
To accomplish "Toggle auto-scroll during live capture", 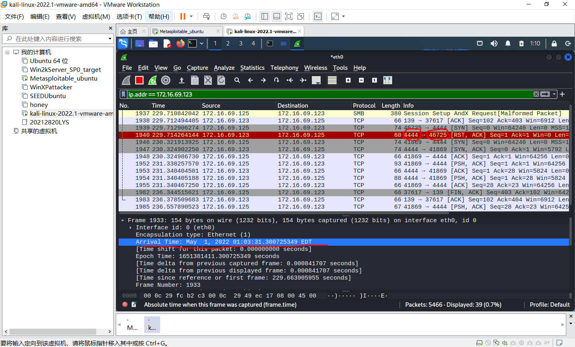I will click(316, 80).
